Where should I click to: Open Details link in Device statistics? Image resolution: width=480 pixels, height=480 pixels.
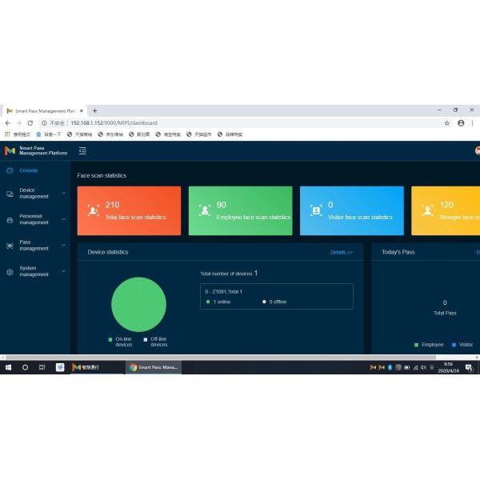coord(342,252)
